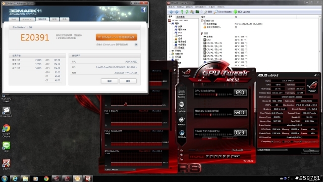Viewport: 323px width, 182px height.
Task: Toggle the PhysX checkbox in GPU-Z
Action: click(292, 142)
